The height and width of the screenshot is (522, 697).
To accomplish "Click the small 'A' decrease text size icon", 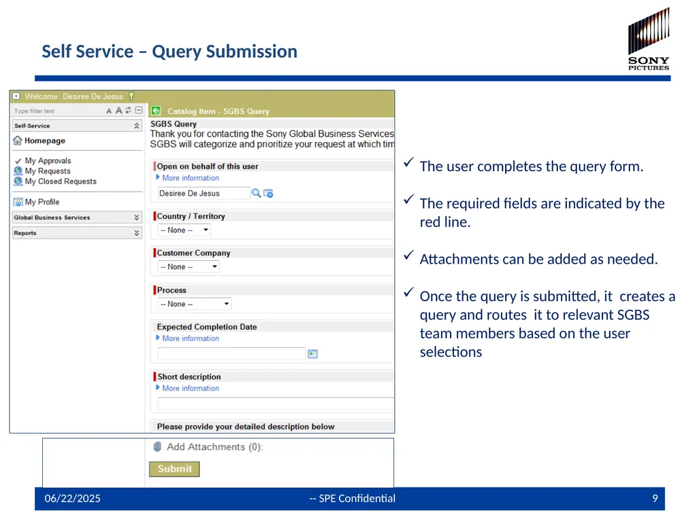I will 109,111.
